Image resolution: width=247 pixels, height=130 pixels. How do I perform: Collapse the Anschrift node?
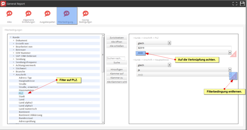tap(14, 74)
